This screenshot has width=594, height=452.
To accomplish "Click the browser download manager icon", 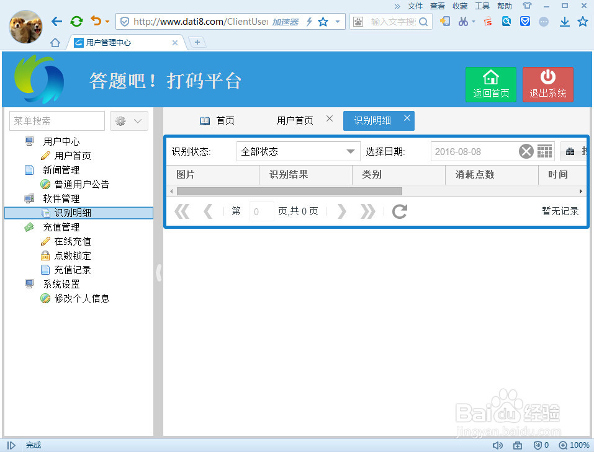I will click(564, 21).
